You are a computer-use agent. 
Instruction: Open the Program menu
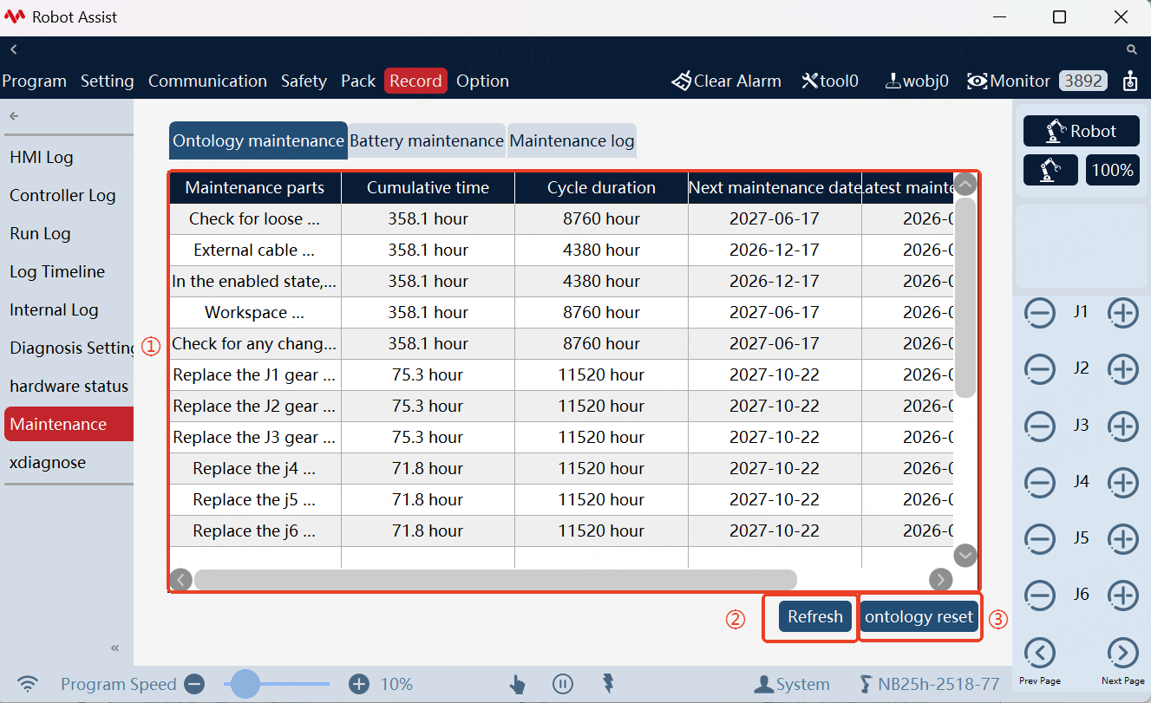pyautogui.click(x=34, y=81)
